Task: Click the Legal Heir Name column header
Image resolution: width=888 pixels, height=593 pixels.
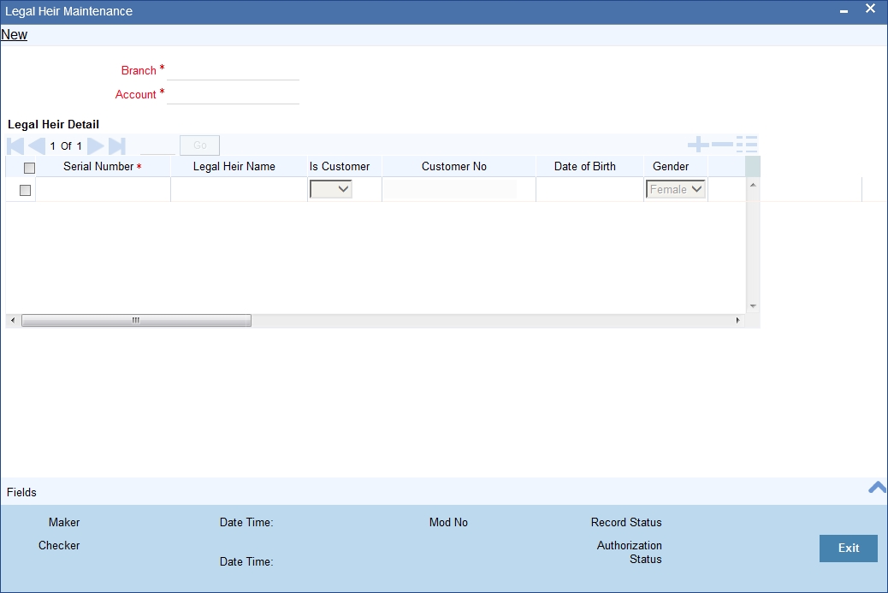Action: [234, 167]
